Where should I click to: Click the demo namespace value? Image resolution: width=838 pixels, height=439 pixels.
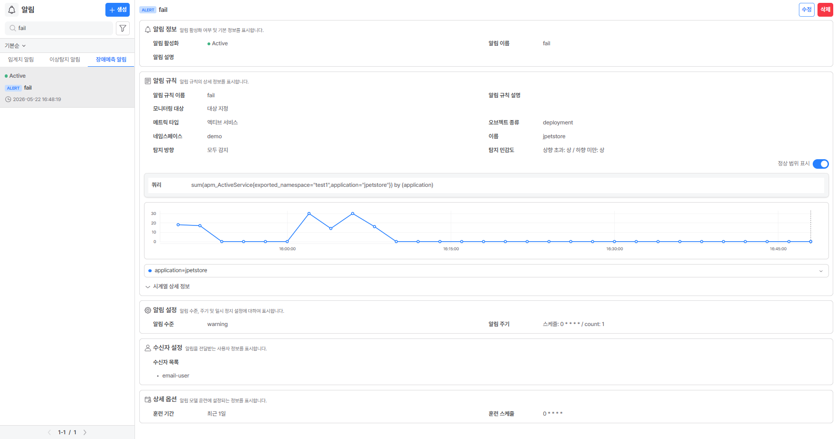point(215,136)
